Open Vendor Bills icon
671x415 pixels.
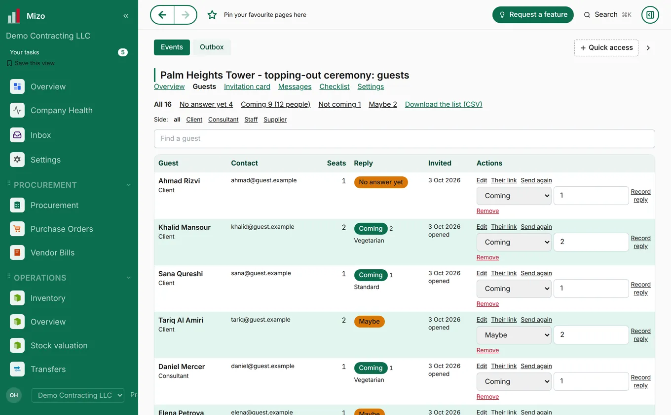pos(17,252)
